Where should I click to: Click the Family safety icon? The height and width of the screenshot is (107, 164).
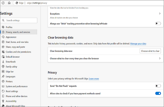[x=3, y=66]
